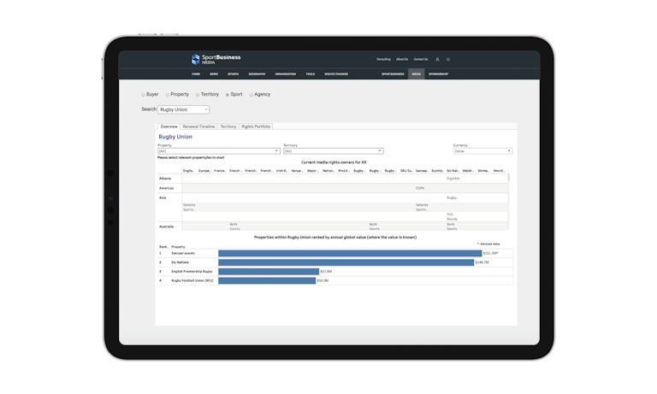Click the Sanzaar events property label

pos(183,253)
